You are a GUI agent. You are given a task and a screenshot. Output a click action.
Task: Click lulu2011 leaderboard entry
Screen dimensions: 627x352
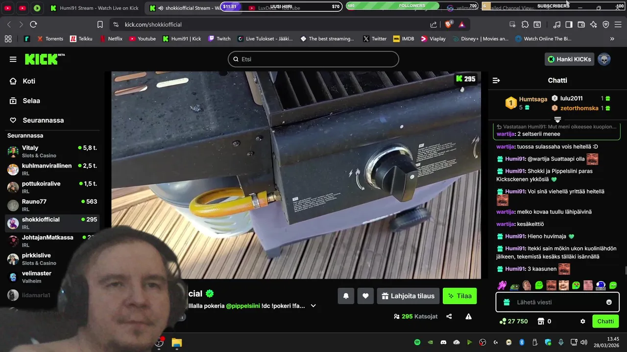pyautogui.click(x=581, y=98)
